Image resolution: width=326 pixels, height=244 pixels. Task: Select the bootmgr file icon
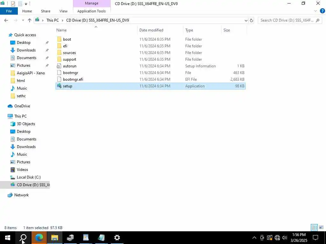(x=59, y=73)
